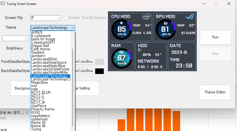The width and height of the screenshot is (237, 131).
Task: Choose the note theme
Action: pyautogui.click(x=51, y=89)
